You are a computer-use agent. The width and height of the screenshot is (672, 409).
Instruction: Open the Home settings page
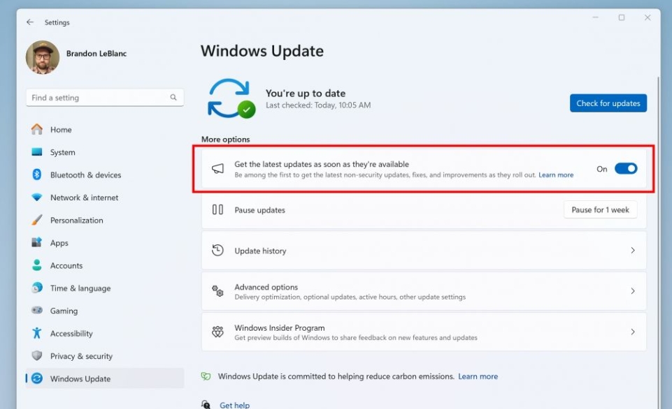click(x=105, y=130)
